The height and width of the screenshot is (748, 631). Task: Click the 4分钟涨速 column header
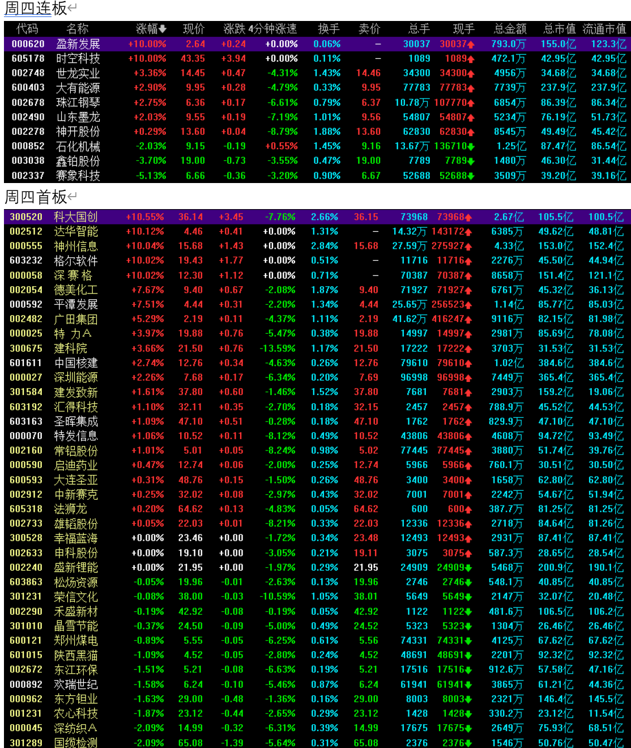pos(272,29)
